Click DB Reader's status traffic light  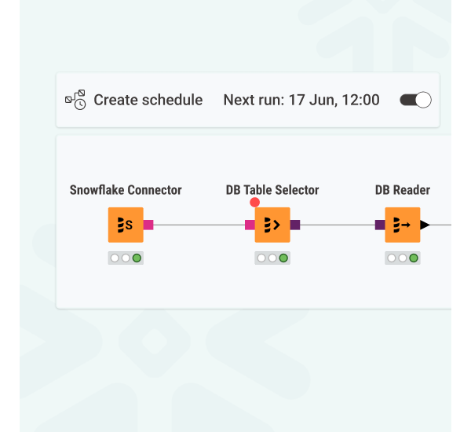tap(403, 258)
